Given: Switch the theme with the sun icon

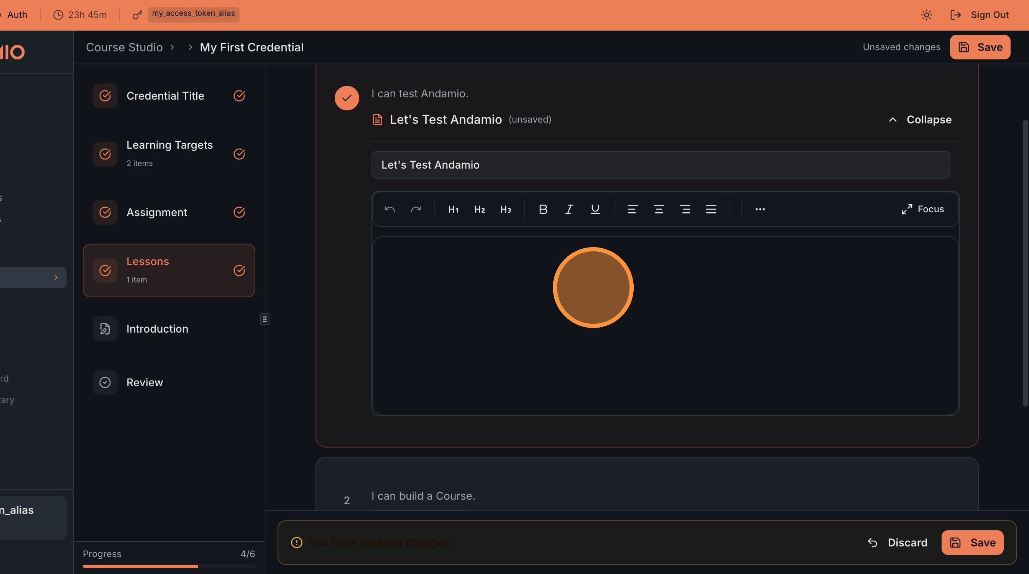Looking at the screenshot, I should (x=926, y=15).
